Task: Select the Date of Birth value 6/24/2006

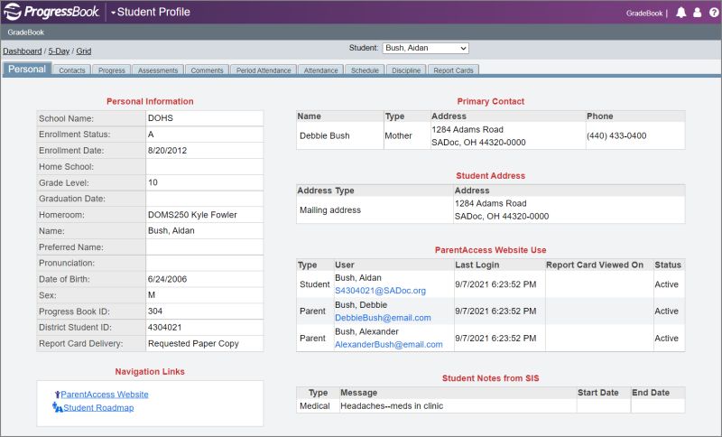Action: (x=168, y=279)
